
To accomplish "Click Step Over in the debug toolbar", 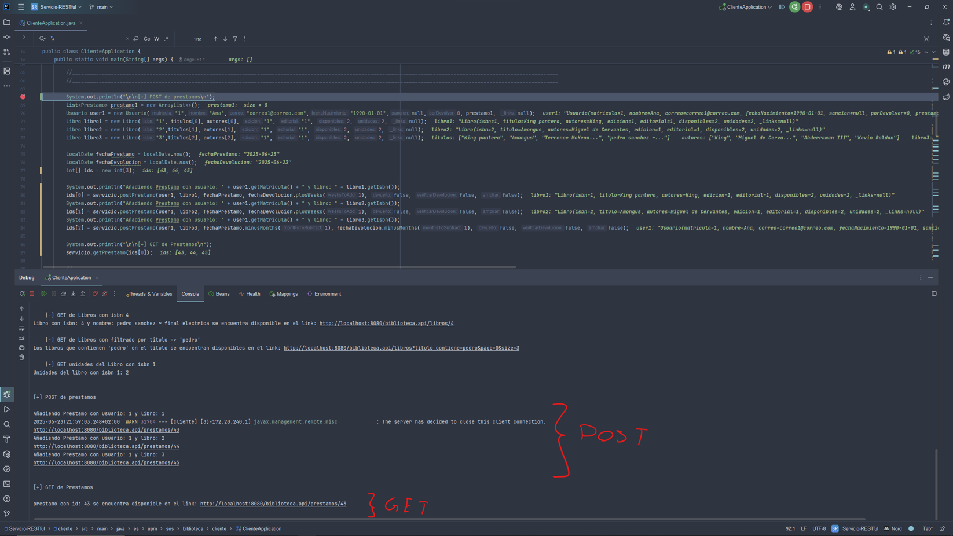I will pyautogui.click(x=64, y=294).
